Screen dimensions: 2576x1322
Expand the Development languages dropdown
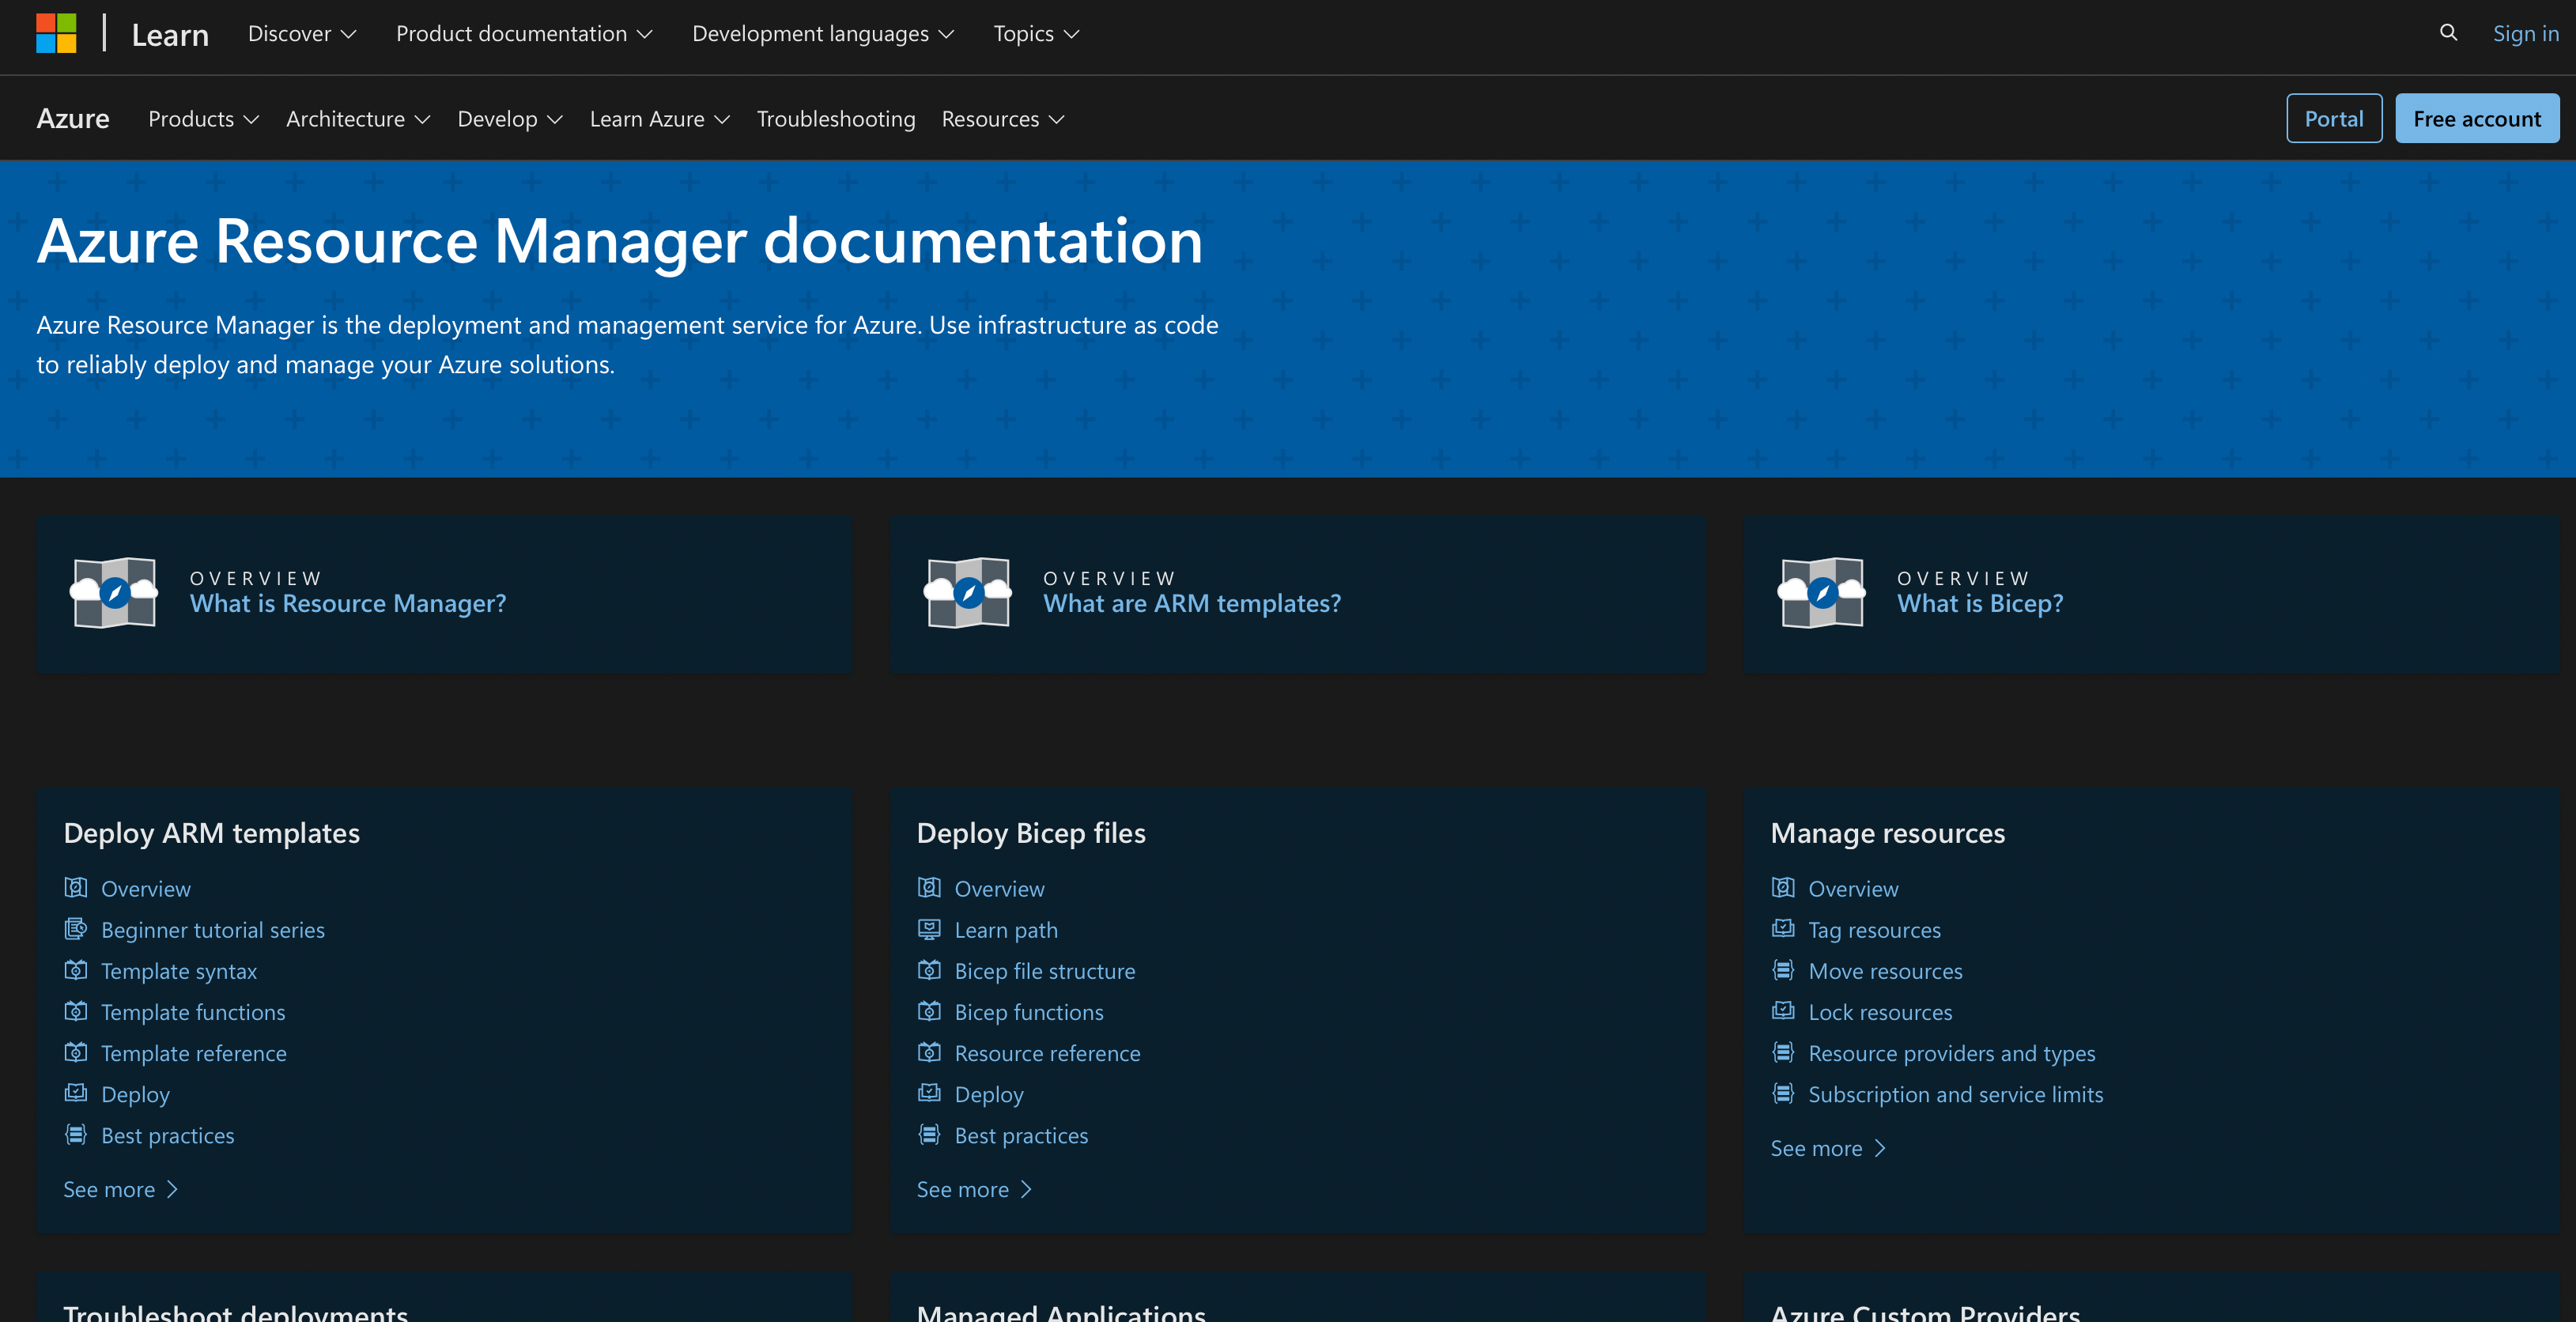(x=823, y=34)
